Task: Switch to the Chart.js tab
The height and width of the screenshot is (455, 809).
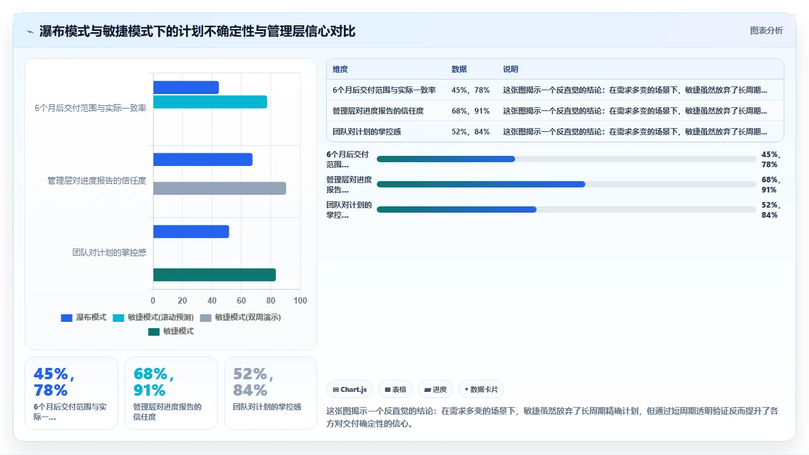Action: pos(350,389)
